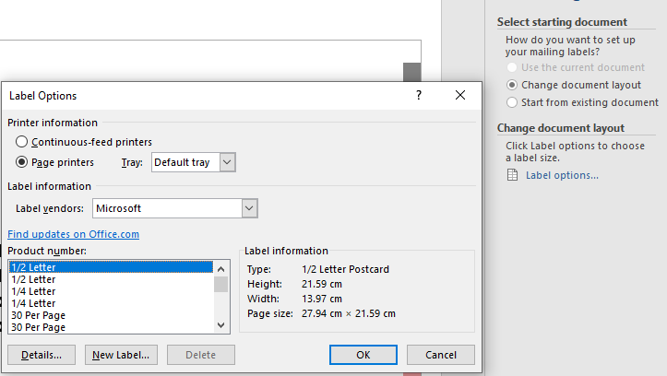Open the Tray dropdown
667x376 pixels.
click(x=228, y=162)
